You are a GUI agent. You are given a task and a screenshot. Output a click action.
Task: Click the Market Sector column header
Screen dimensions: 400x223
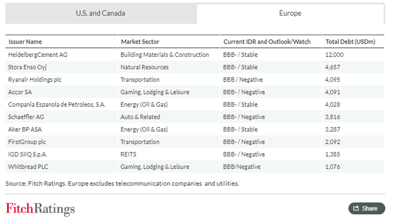pos(140,42)
